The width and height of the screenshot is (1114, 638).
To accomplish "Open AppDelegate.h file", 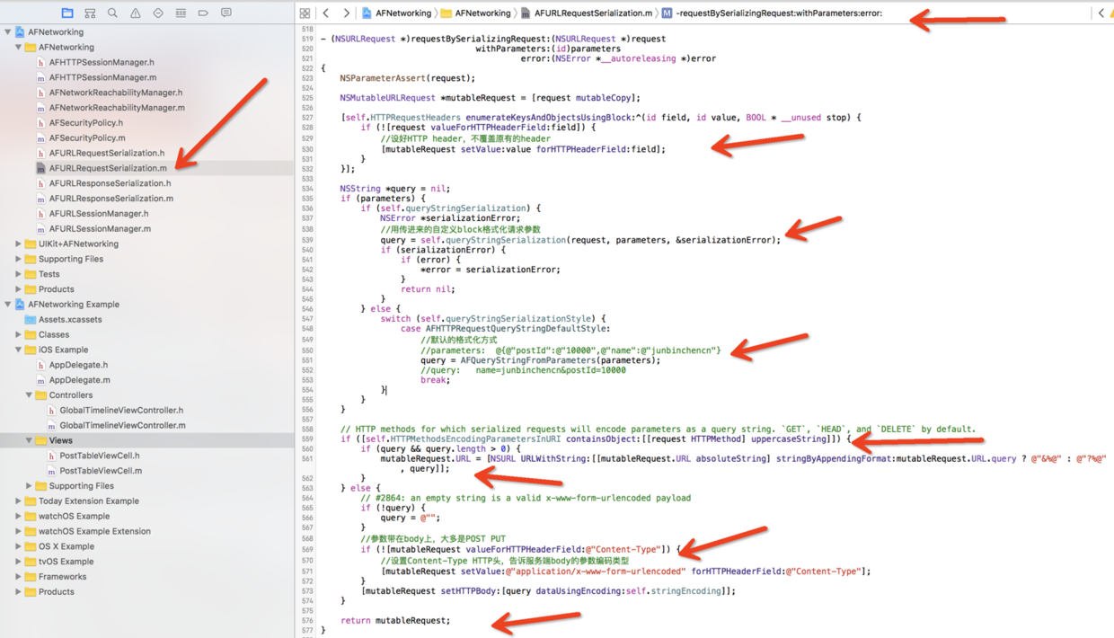I will [78, 365].
